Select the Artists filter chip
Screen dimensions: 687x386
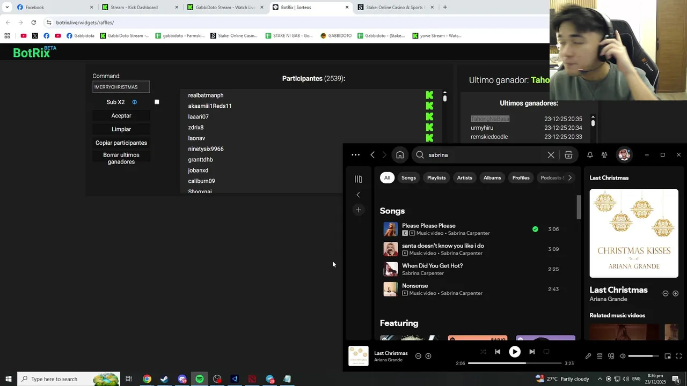coord(464,177)
